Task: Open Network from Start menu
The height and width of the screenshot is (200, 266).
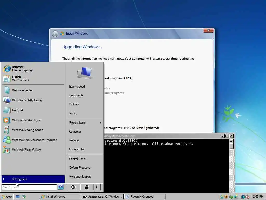Action: [x=85, y=140]
